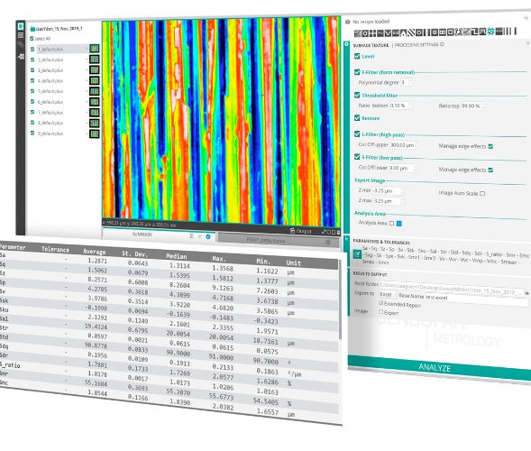Disable the Threshold filter checkbox
Screen dimensions: 531x451
click(x=357, y=95)
